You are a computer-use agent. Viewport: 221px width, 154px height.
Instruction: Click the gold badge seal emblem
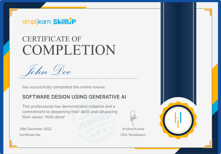point(178,118)
